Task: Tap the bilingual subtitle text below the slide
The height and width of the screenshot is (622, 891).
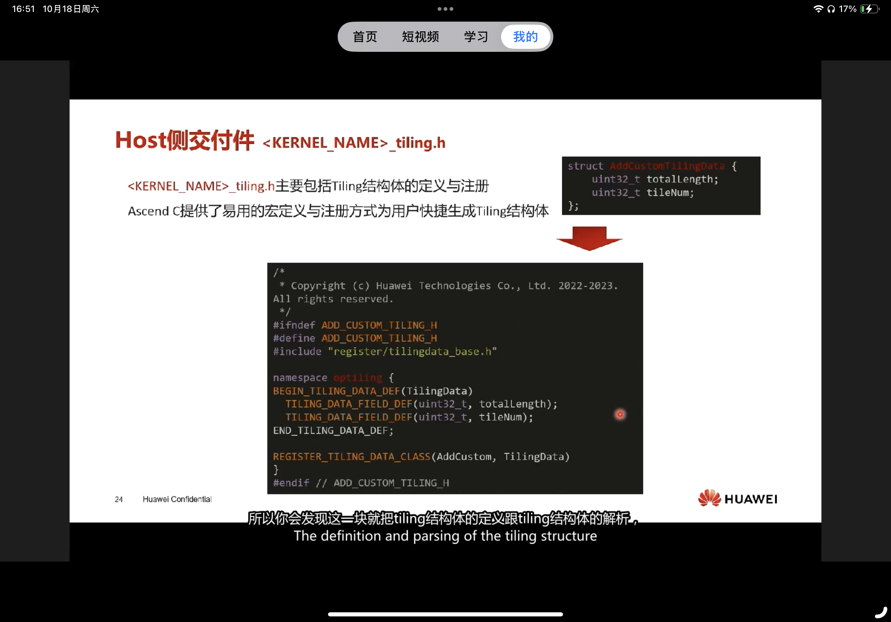Action: 445,527
